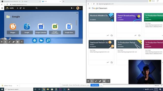This screenshot has width=163, height=91.
Task: Switch to the Google browser tab
Action: pos(31,2)
